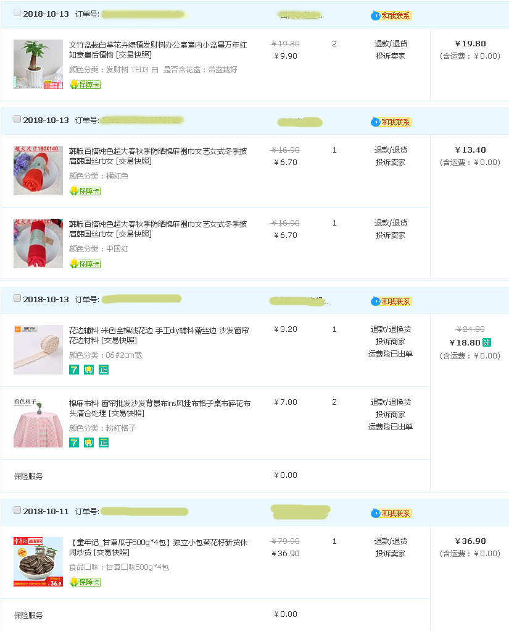
Task: Click 退款/退货 for the money tree plant
Action: [391, 43]
